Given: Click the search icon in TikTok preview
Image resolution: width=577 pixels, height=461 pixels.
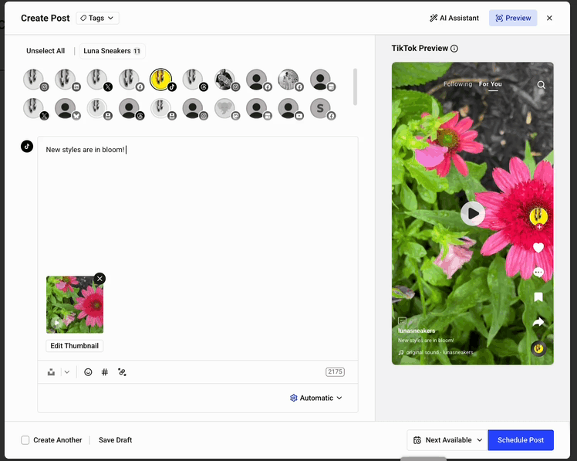Looking at the screenshot, I should [x=541, y=85].
